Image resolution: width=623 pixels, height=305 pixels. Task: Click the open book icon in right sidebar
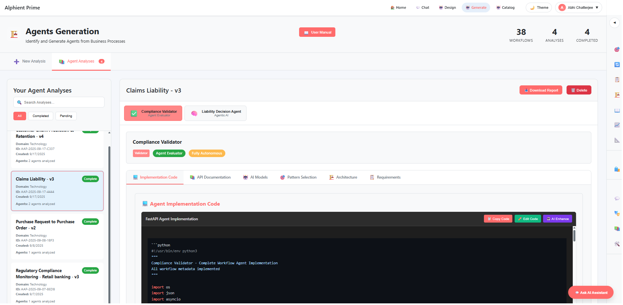point(617,110)
